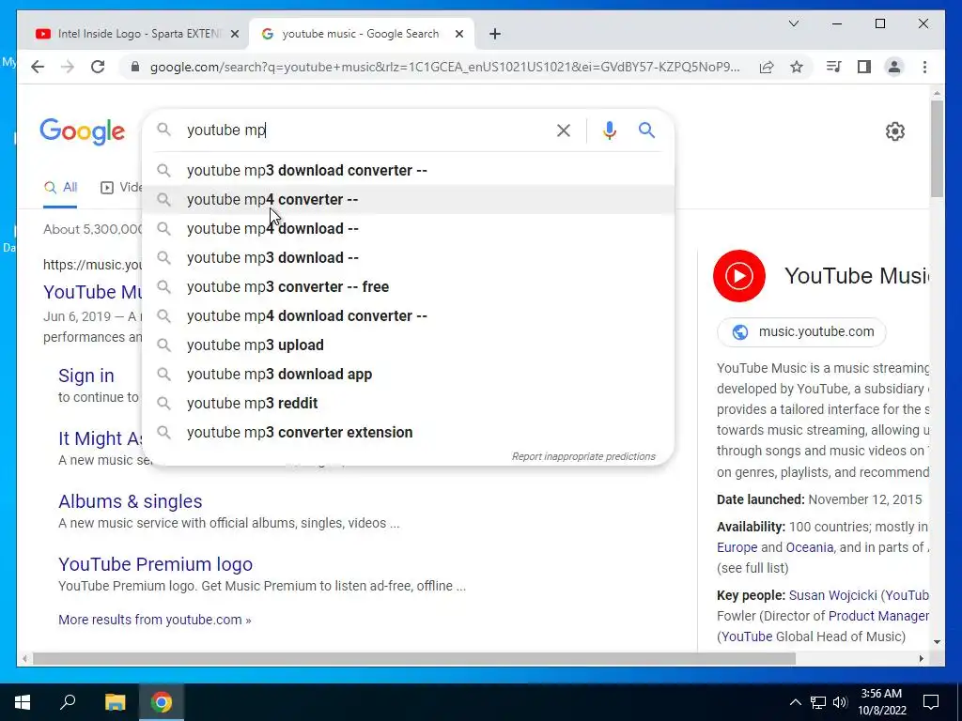Open the Chrome profile avatar
This screenshot has height=721, width=962.
coord(894,67)
